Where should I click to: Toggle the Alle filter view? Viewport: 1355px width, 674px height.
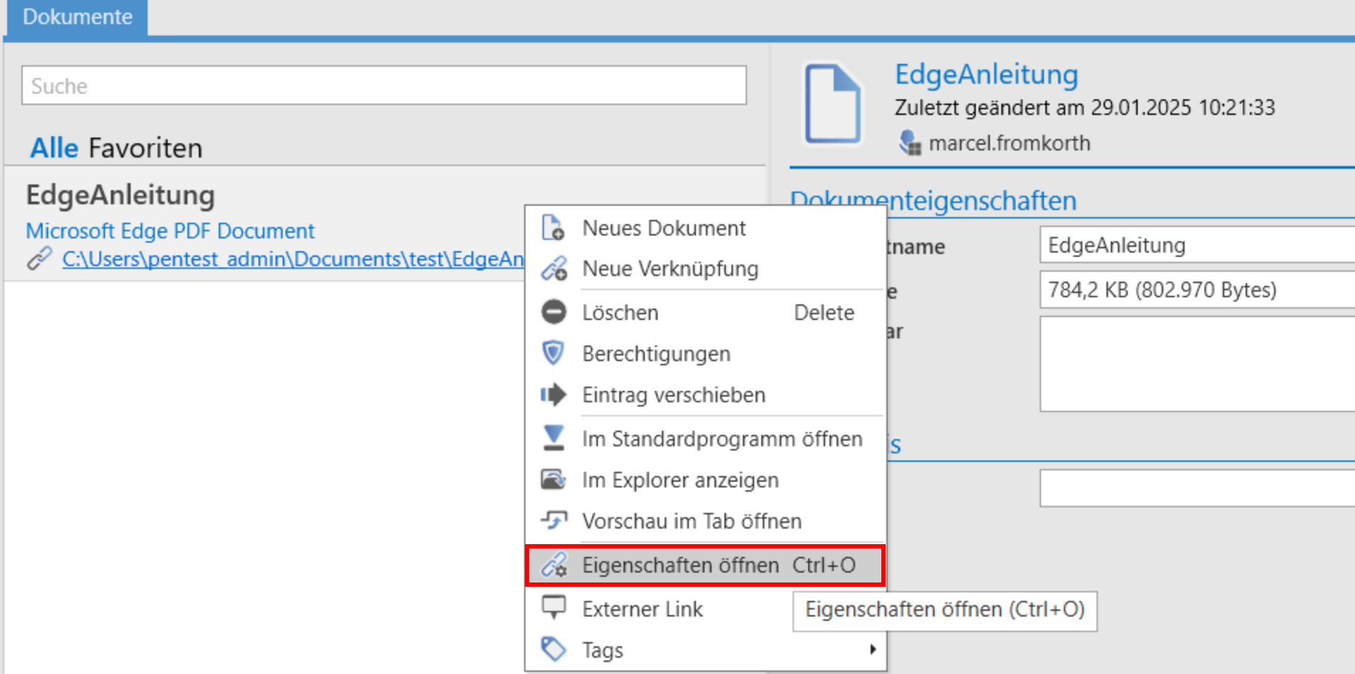click(53, 148)
